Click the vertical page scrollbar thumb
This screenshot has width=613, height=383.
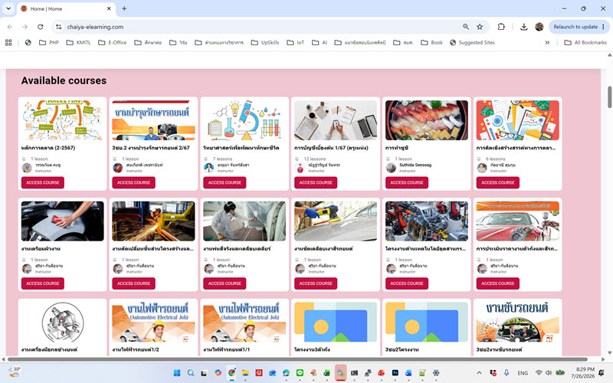(x=609, y=97)
